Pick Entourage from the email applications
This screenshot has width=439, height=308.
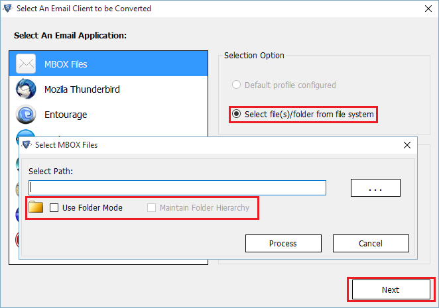point(109,114)
